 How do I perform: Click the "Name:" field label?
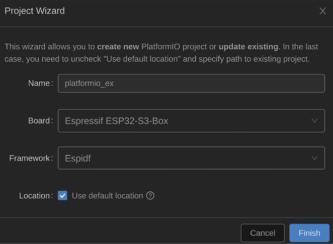(40, 83)
